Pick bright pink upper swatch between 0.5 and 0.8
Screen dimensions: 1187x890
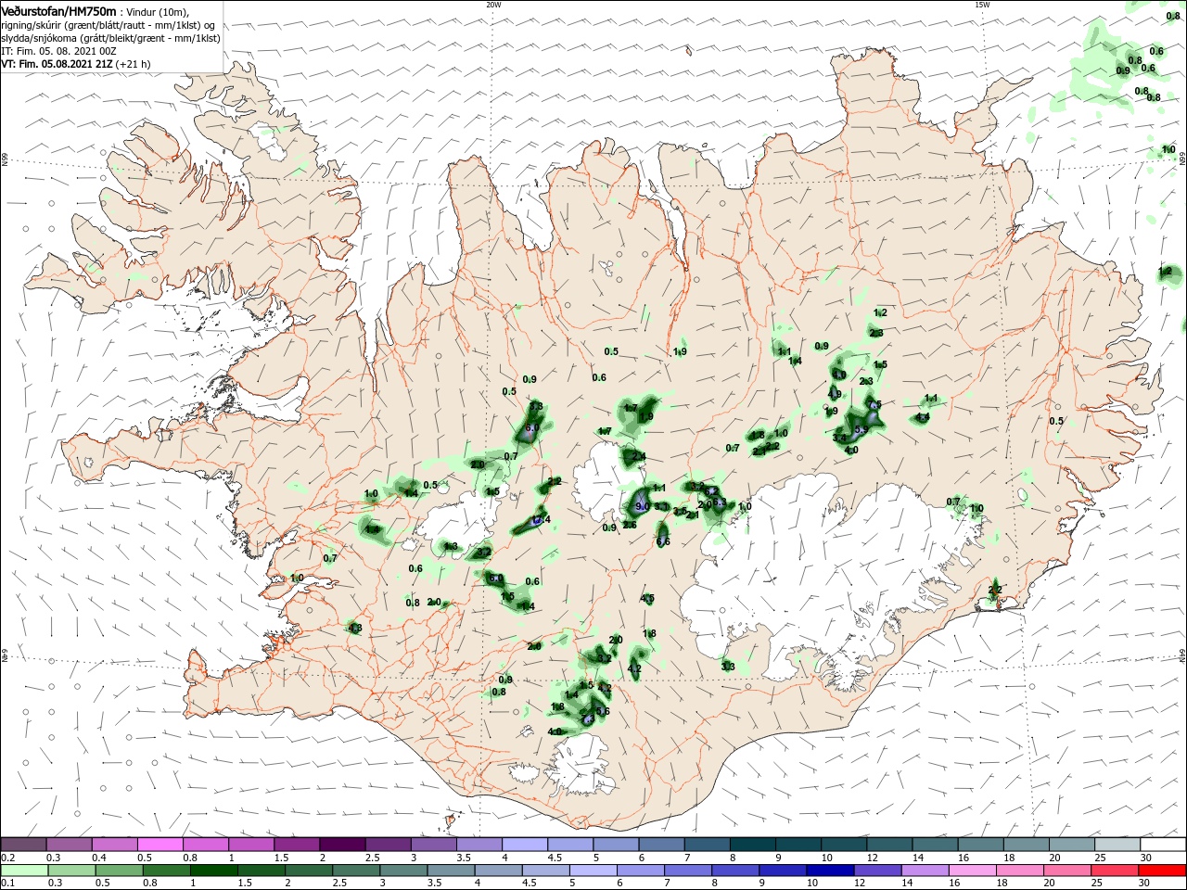[x=160, y=844]
